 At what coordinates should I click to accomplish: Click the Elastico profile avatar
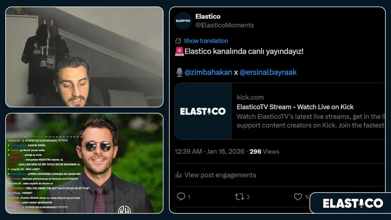(x=183, y=20)
